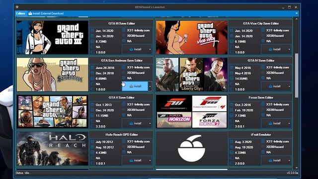
Task: Install the Forza Save Editor
Action: (x=274, y=123)
